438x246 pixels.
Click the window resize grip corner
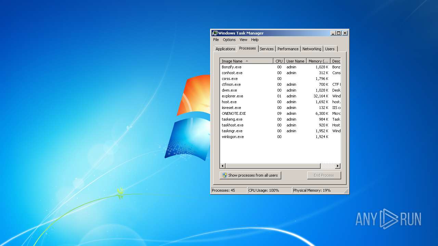point(346,191)
